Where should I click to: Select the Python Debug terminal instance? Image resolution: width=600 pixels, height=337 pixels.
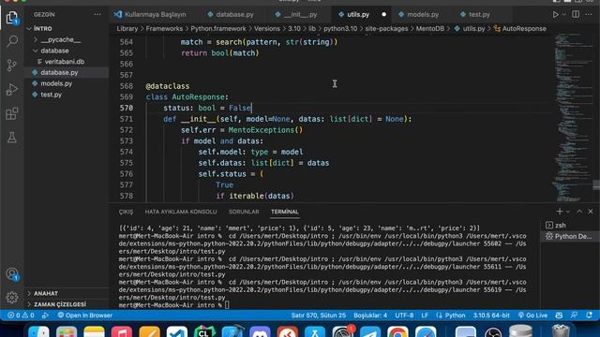(569, 236)
